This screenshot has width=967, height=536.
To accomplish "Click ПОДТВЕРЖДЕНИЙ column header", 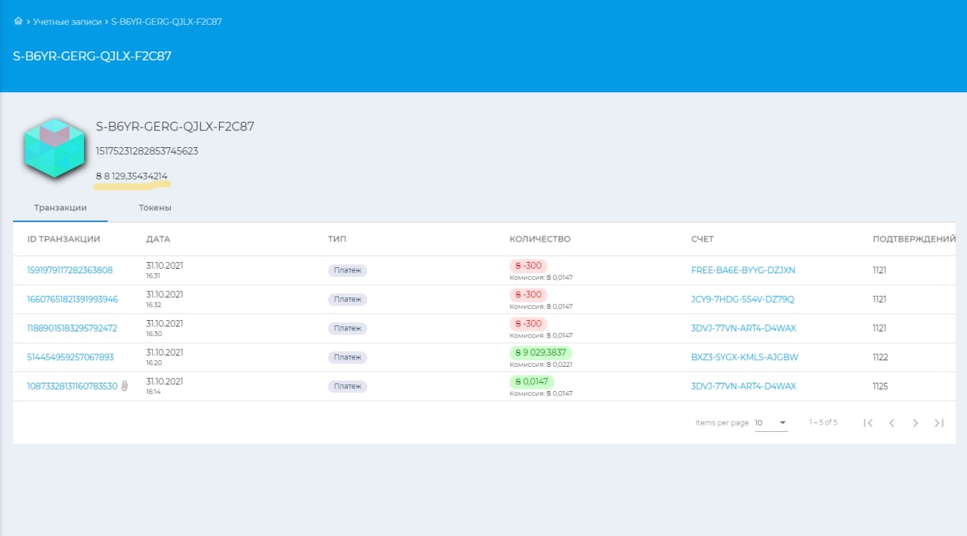I will coord(914,239).
